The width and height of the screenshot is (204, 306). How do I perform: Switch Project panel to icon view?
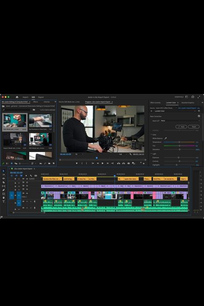pyautogui.click(x=11, y=163)
